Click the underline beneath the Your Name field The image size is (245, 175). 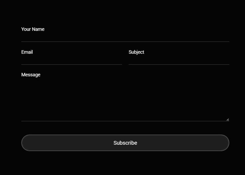click(x=125, y=41)
